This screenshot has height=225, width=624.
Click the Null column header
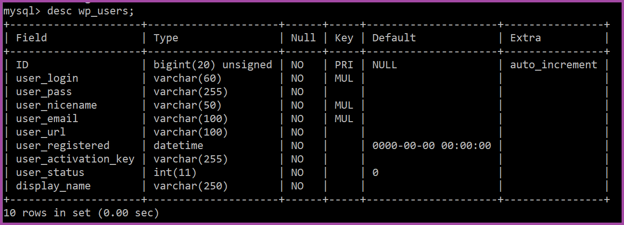pyautogui.click(x=304, y=38)
